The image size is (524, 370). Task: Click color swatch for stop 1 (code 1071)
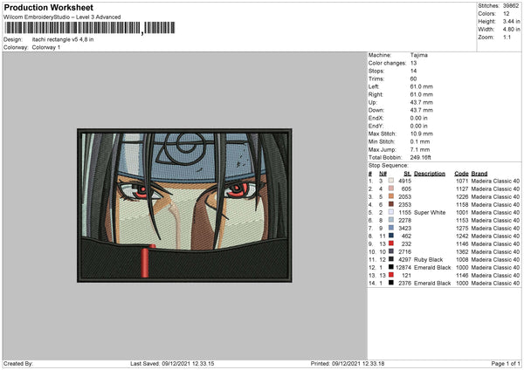pyautogui.click(x=391, y=181)
